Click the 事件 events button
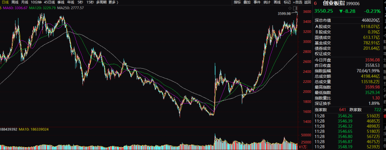 (257, 2)
